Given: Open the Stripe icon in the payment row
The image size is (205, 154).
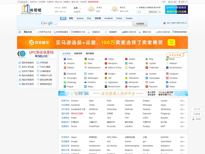Looking at the screenshot, I should tap(167, 87).
